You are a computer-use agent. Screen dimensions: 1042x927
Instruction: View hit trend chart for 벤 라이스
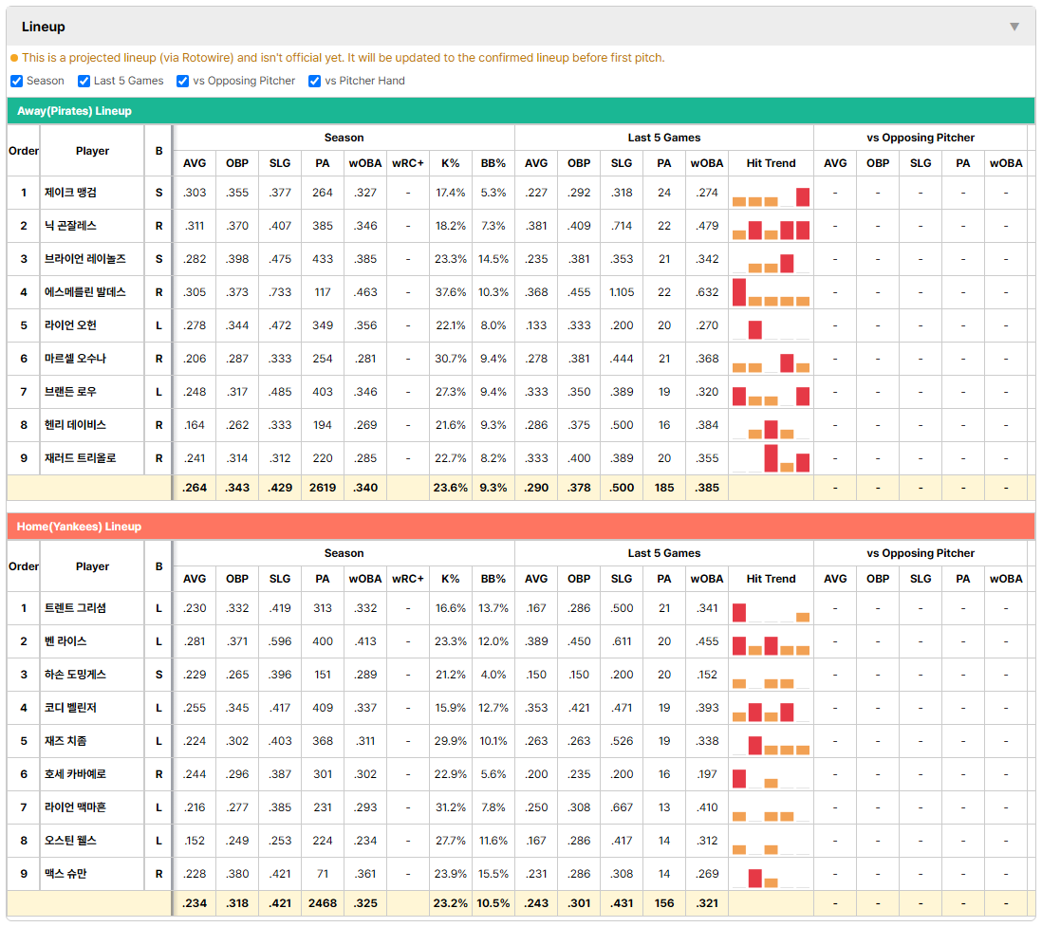(x=771, y=642)
